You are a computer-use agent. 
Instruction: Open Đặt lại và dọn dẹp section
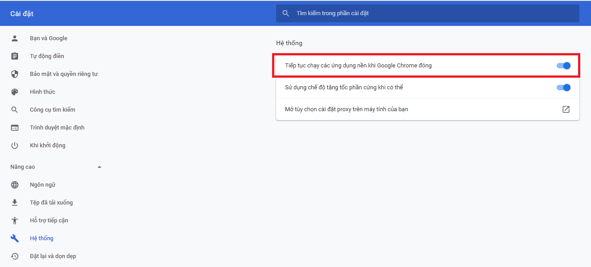coord(53,256)
